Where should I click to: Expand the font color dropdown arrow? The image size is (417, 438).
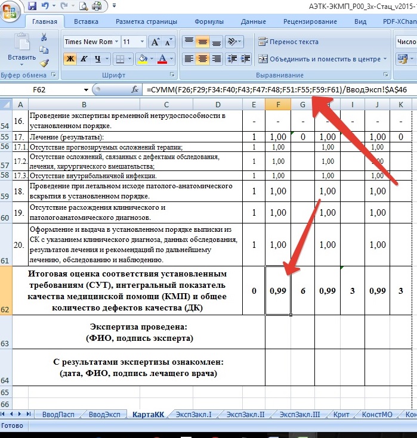coord(171,59)
